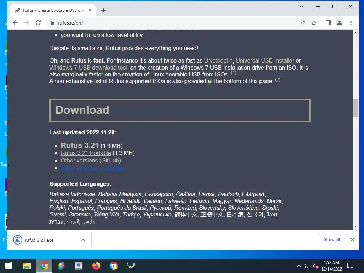Screen dimensions: 364x273
Task: Expand the rufus-3.21.exe download options
Action: (83, 240)
